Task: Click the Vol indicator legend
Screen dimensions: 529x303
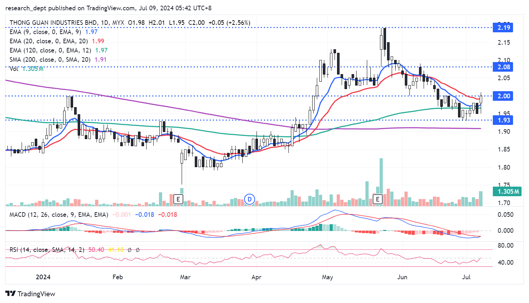Action: pyautogui.click(x=14, y=69)
